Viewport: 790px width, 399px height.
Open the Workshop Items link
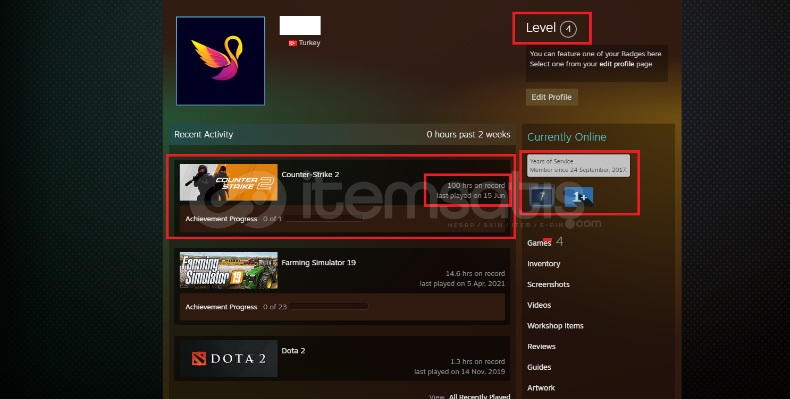tap(556, 326)
